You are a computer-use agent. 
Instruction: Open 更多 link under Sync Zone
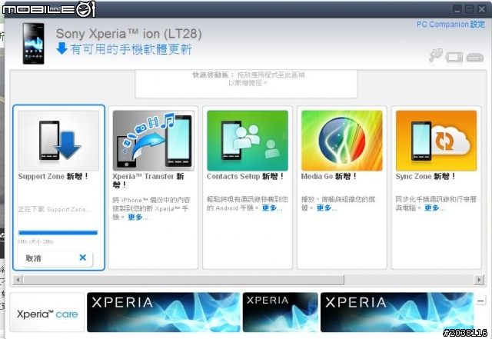tap(434, 208)
